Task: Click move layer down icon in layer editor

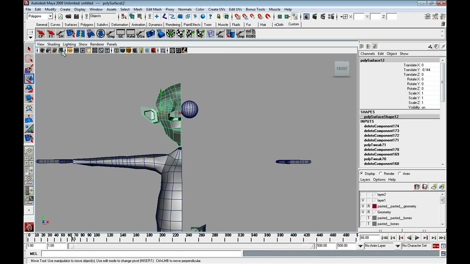Action: (425, 187)
